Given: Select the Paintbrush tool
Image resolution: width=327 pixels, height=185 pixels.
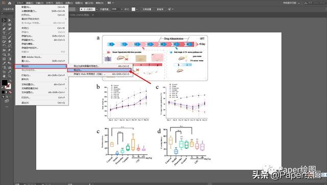Looking at the screenshot, I should (x=9, y=37).
